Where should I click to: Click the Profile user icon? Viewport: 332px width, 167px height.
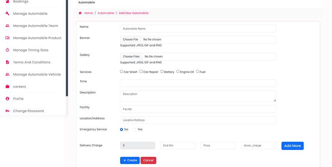tap(7, 99)
